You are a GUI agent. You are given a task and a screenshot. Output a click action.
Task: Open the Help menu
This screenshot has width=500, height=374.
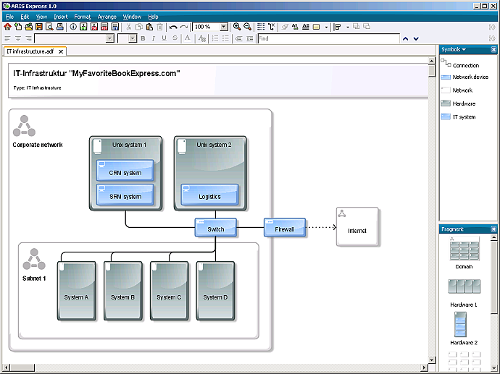pos(153,17)
